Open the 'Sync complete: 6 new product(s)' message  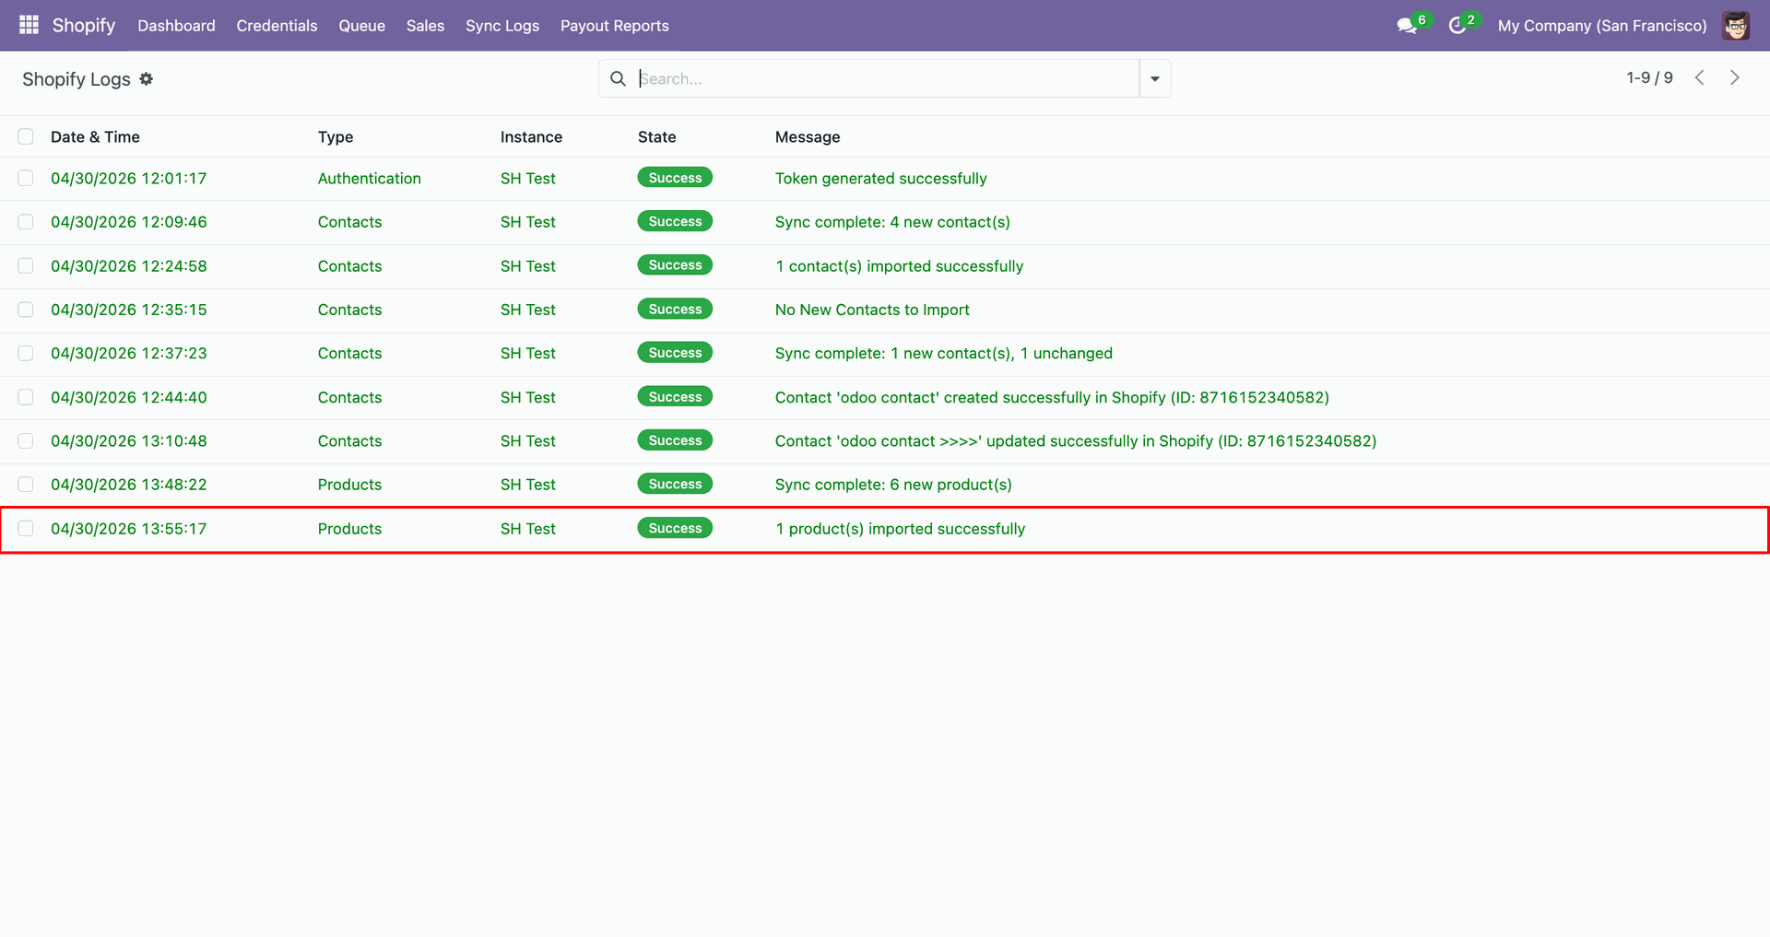coord(893,485)
